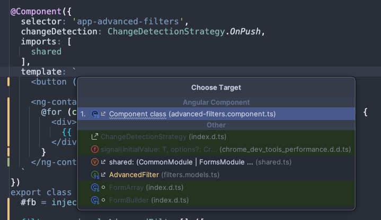The height and width of the screenshot is (220, 381).
Task: Click the red function icon next to signal
Action: point(94,149)
